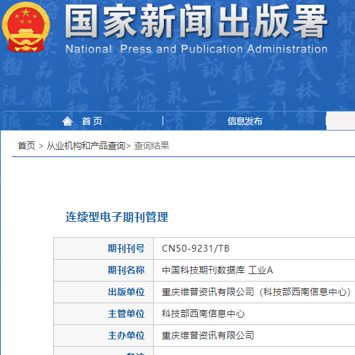Click the 连续型电子期刊管理 heading

[x=117, y=217]
